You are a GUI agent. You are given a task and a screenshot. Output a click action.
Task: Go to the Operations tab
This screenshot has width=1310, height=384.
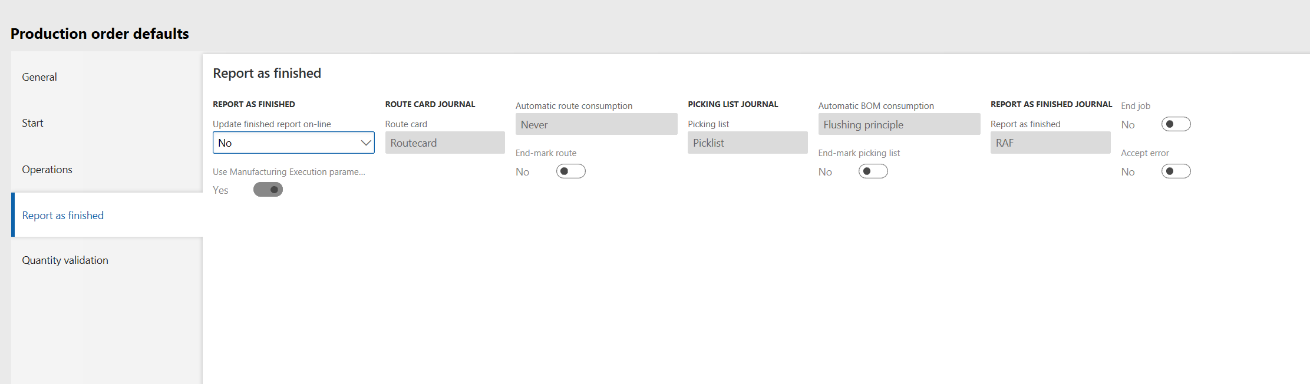point(47,170)
